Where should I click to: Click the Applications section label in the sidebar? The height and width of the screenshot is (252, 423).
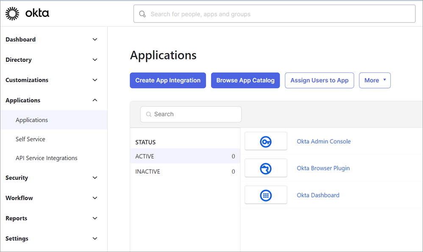[x=23, y=100]
